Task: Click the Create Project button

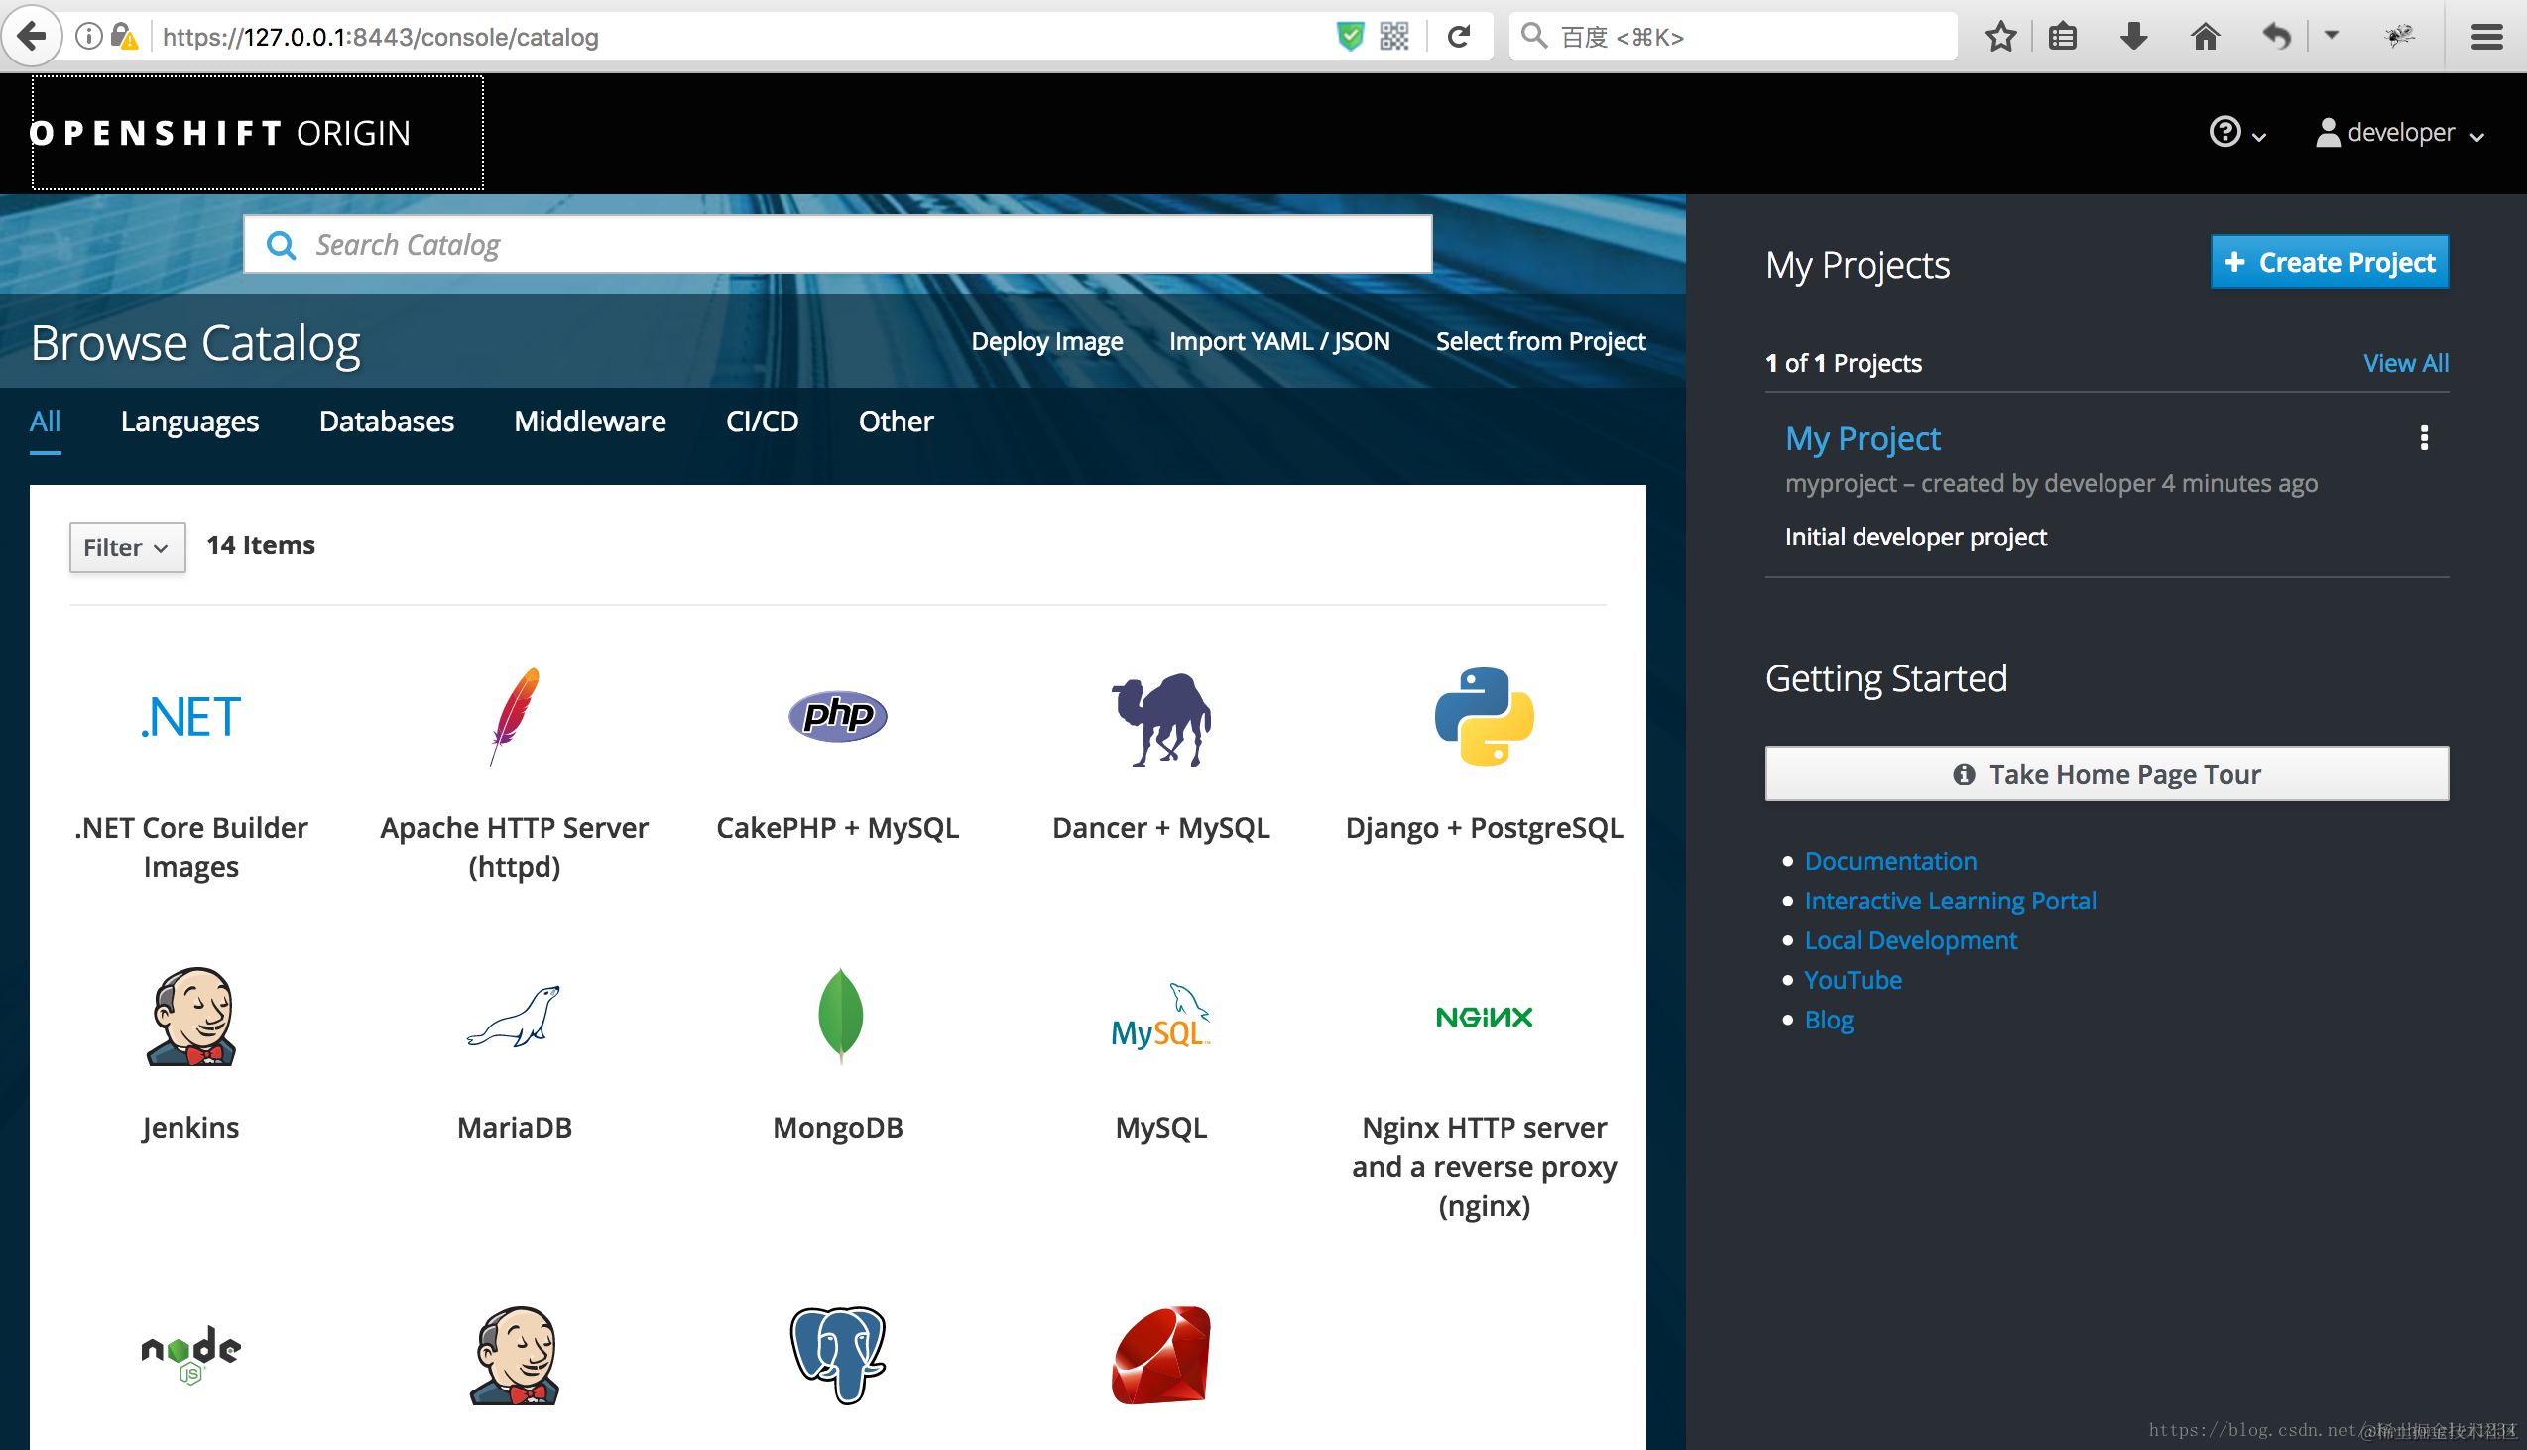Action: point(2329,262)
